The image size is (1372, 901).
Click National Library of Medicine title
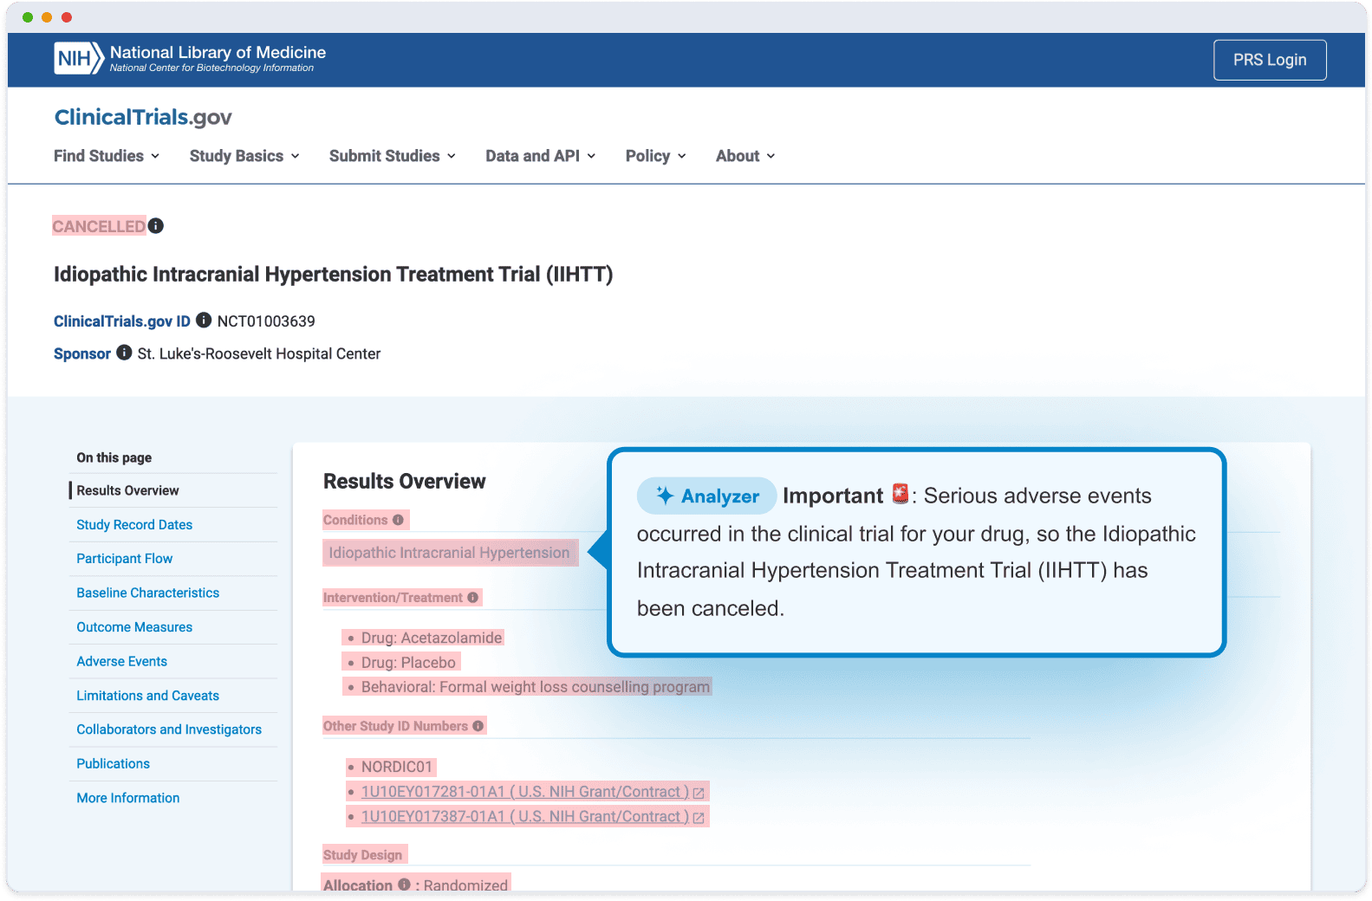click(x=218, y=52)
